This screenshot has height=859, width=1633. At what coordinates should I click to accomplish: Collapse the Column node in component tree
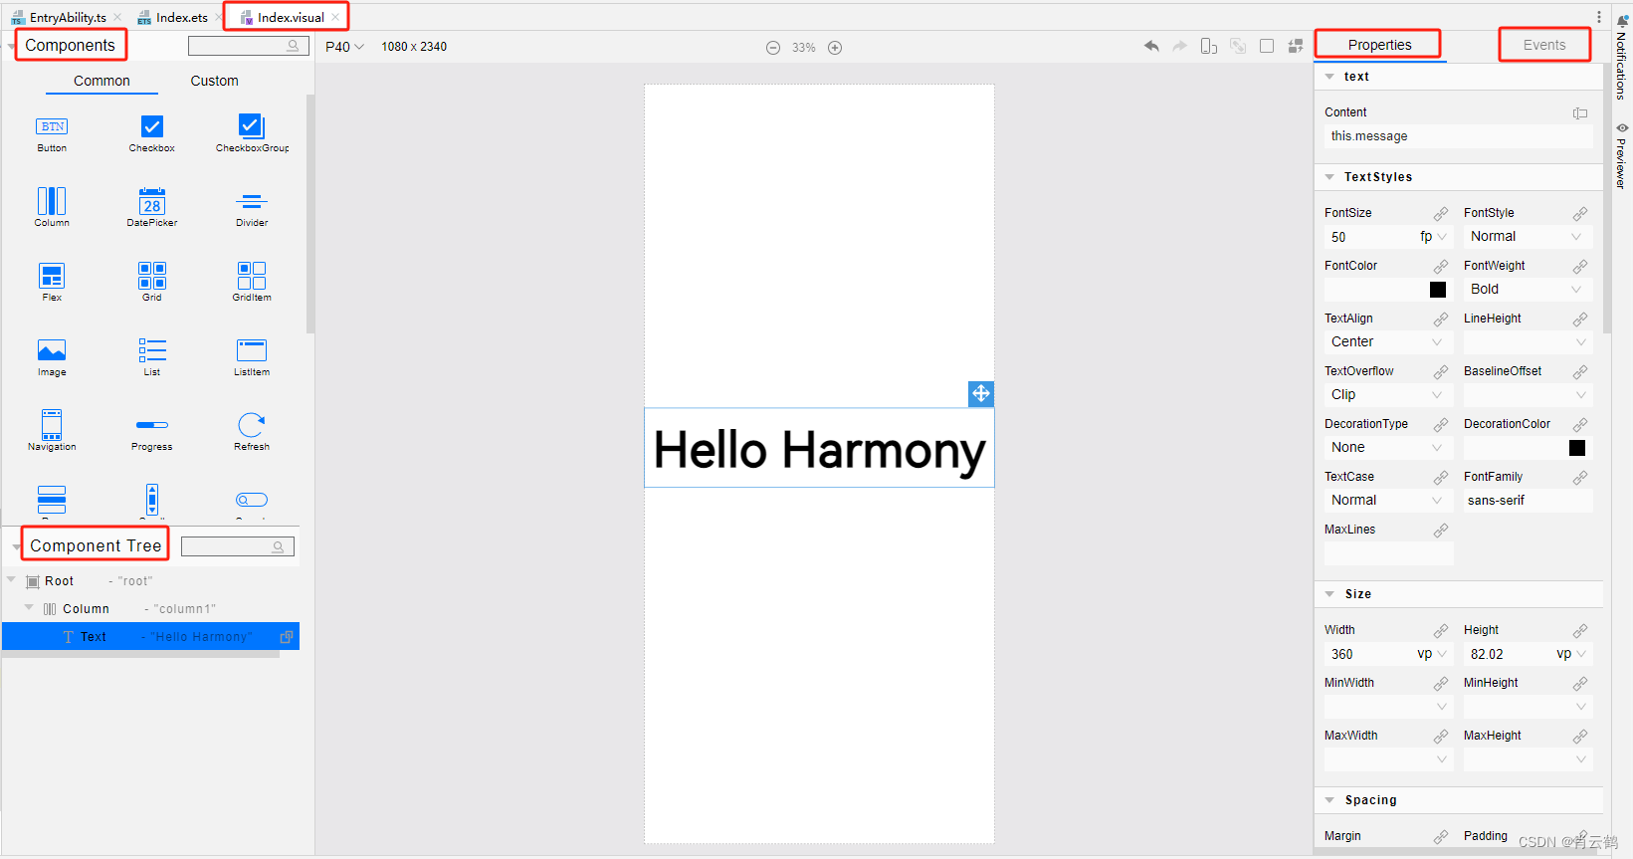(x=29, y=608)
